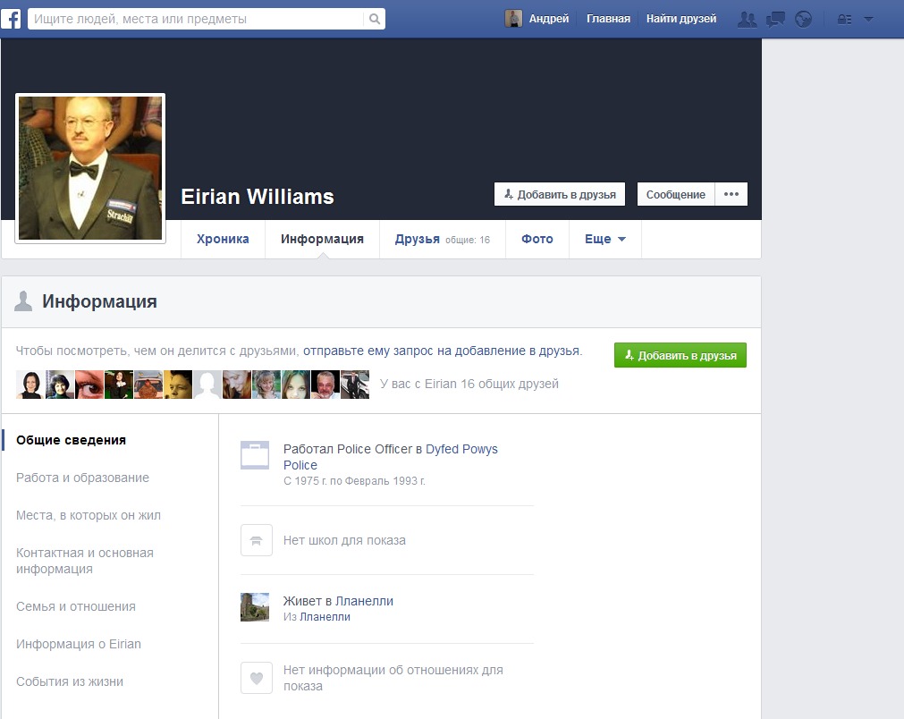Focus the people and places search field
Screen dimensions: 904x719
(x=196, y=19)
